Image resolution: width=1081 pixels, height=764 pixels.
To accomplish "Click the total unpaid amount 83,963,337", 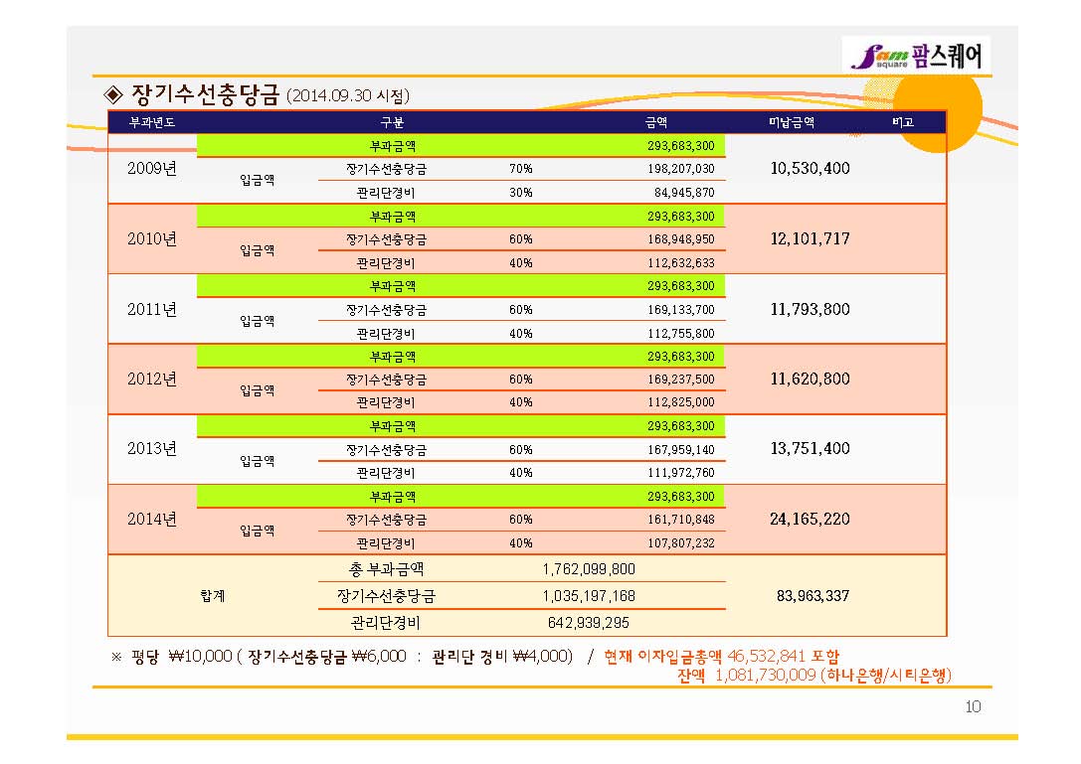I will tap(812, 596).
